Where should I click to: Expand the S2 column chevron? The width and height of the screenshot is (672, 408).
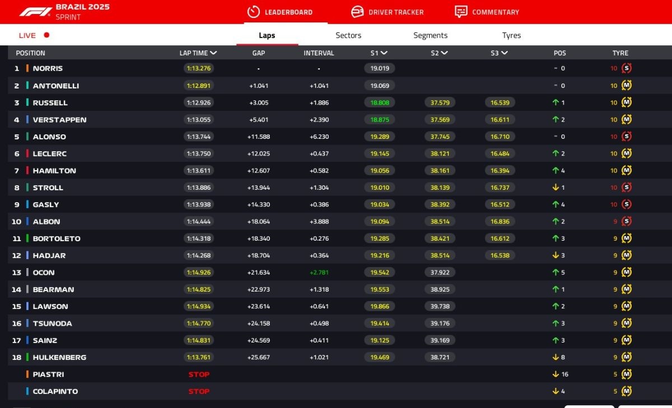[x=444, y=53]
